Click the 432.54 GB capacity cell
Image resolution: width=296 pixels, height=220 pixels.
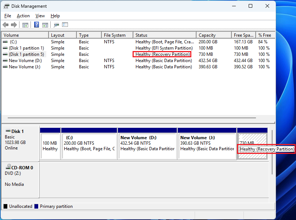pyautogui.click(x=208, y=61)
